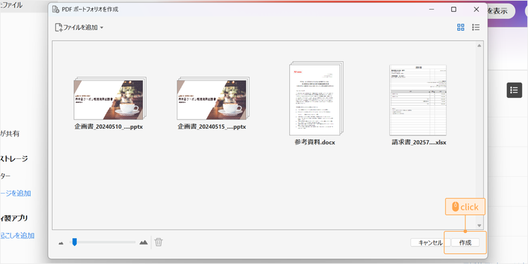
Task: Select 参考資料.docx thumbnail
Action: [x=316, y=99]
